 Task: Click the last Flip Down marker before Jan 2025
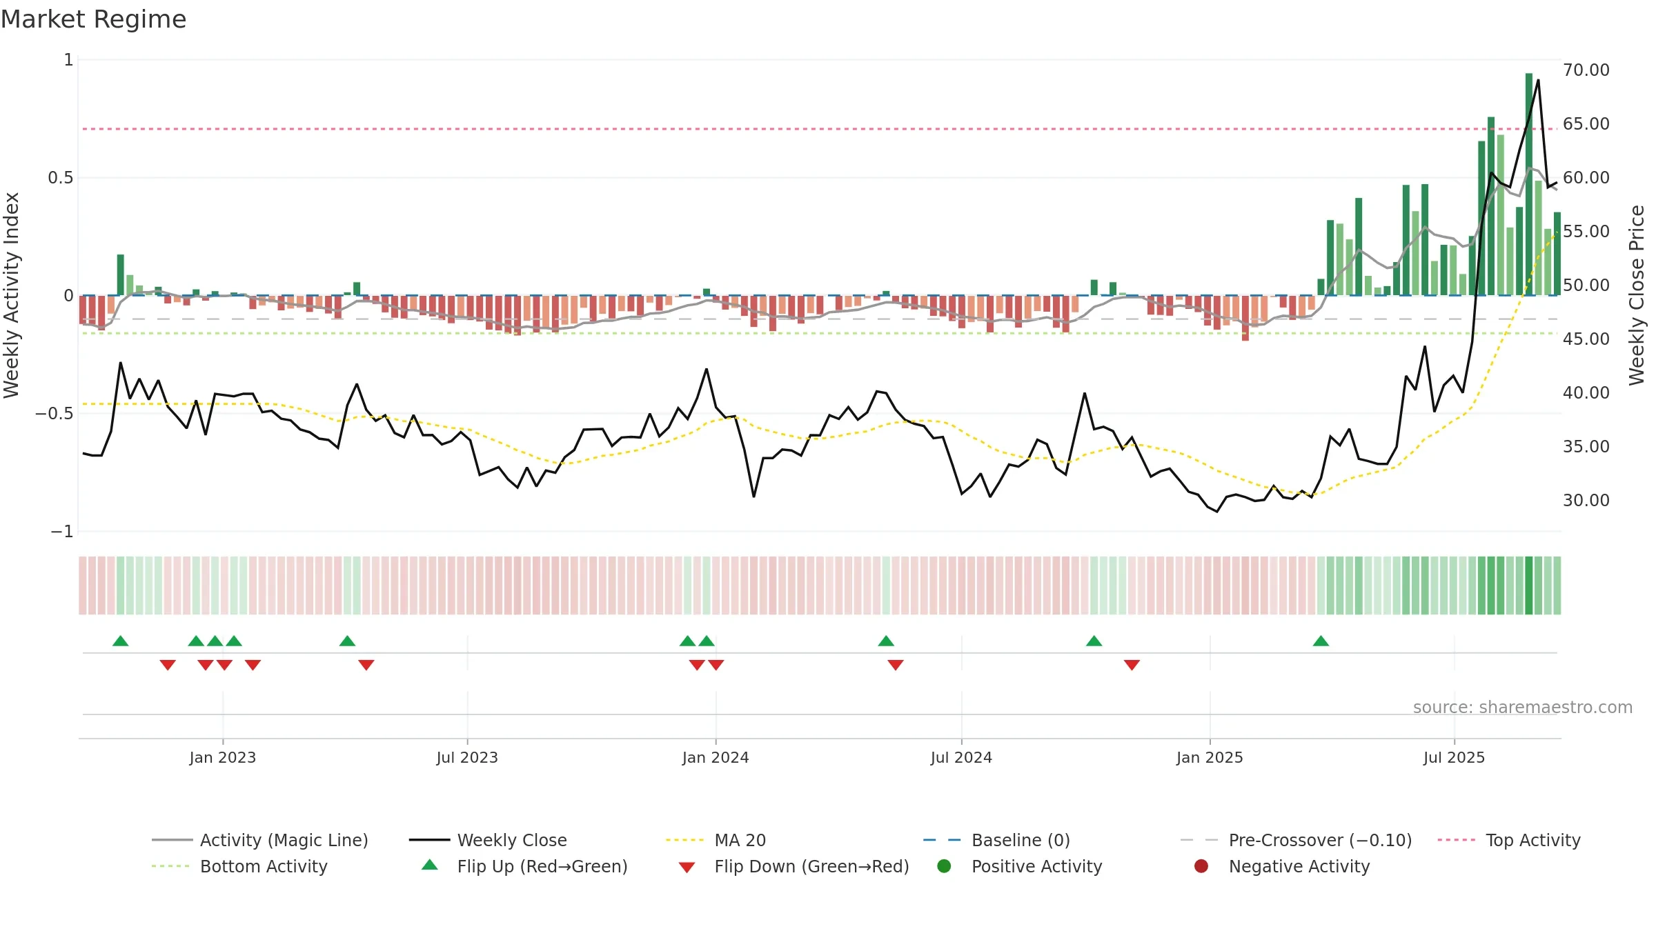coord(1132,665)
